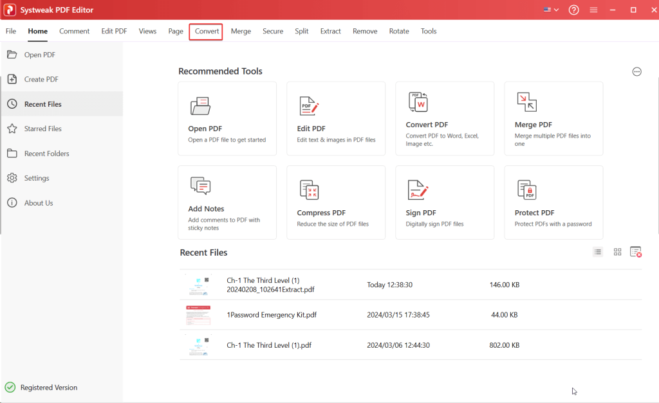Select the Page tab
Screen dimensions: 659x403
tap(176, 31)
